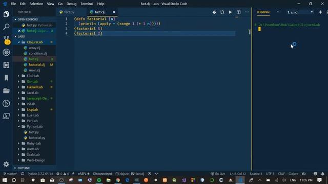The height and width of the screenshot is (184, 328).
Task: Split the editor with the split icon
Action: [238, 12]
